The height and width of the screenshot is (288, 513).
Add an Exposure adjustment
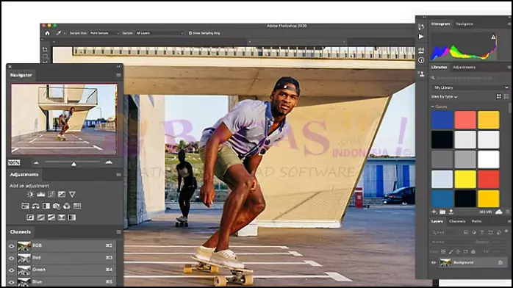point(62,194)
